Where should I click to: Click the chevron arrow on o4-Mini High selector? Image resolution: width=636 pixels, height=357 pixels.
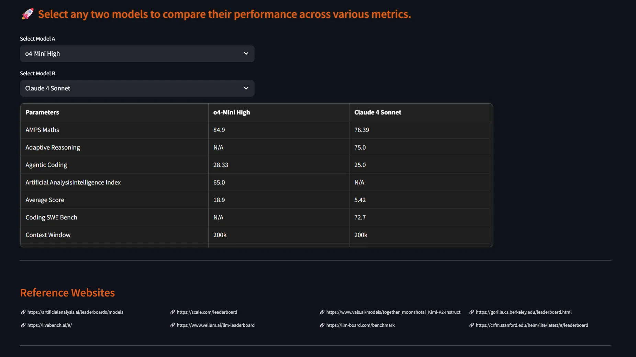tap(246, 54)
